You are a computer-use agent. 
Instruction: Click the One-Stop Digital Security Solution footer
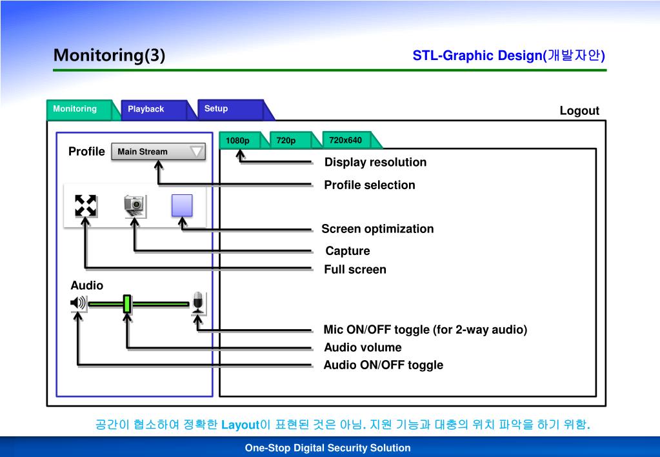(328, 448)
